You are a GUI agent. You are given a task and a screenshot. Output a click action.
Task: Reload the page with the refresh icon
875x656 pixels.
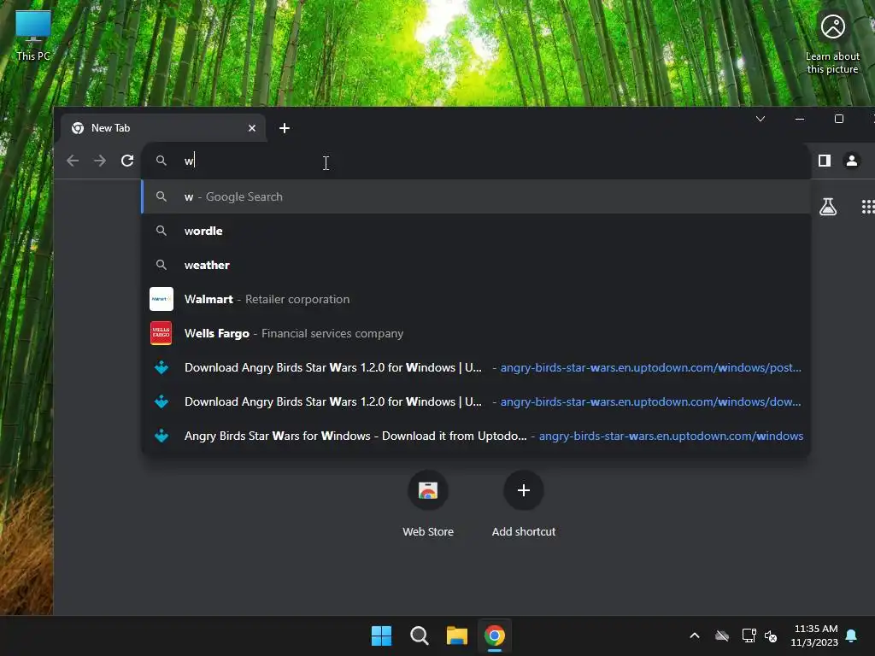pos(127,161)
